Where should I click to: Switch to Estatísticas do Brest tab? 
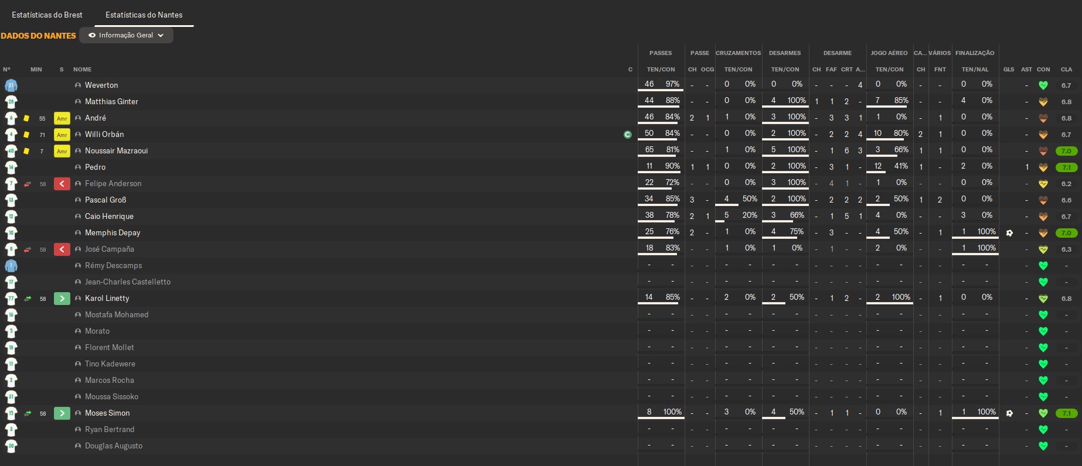(x=47, y=15)
